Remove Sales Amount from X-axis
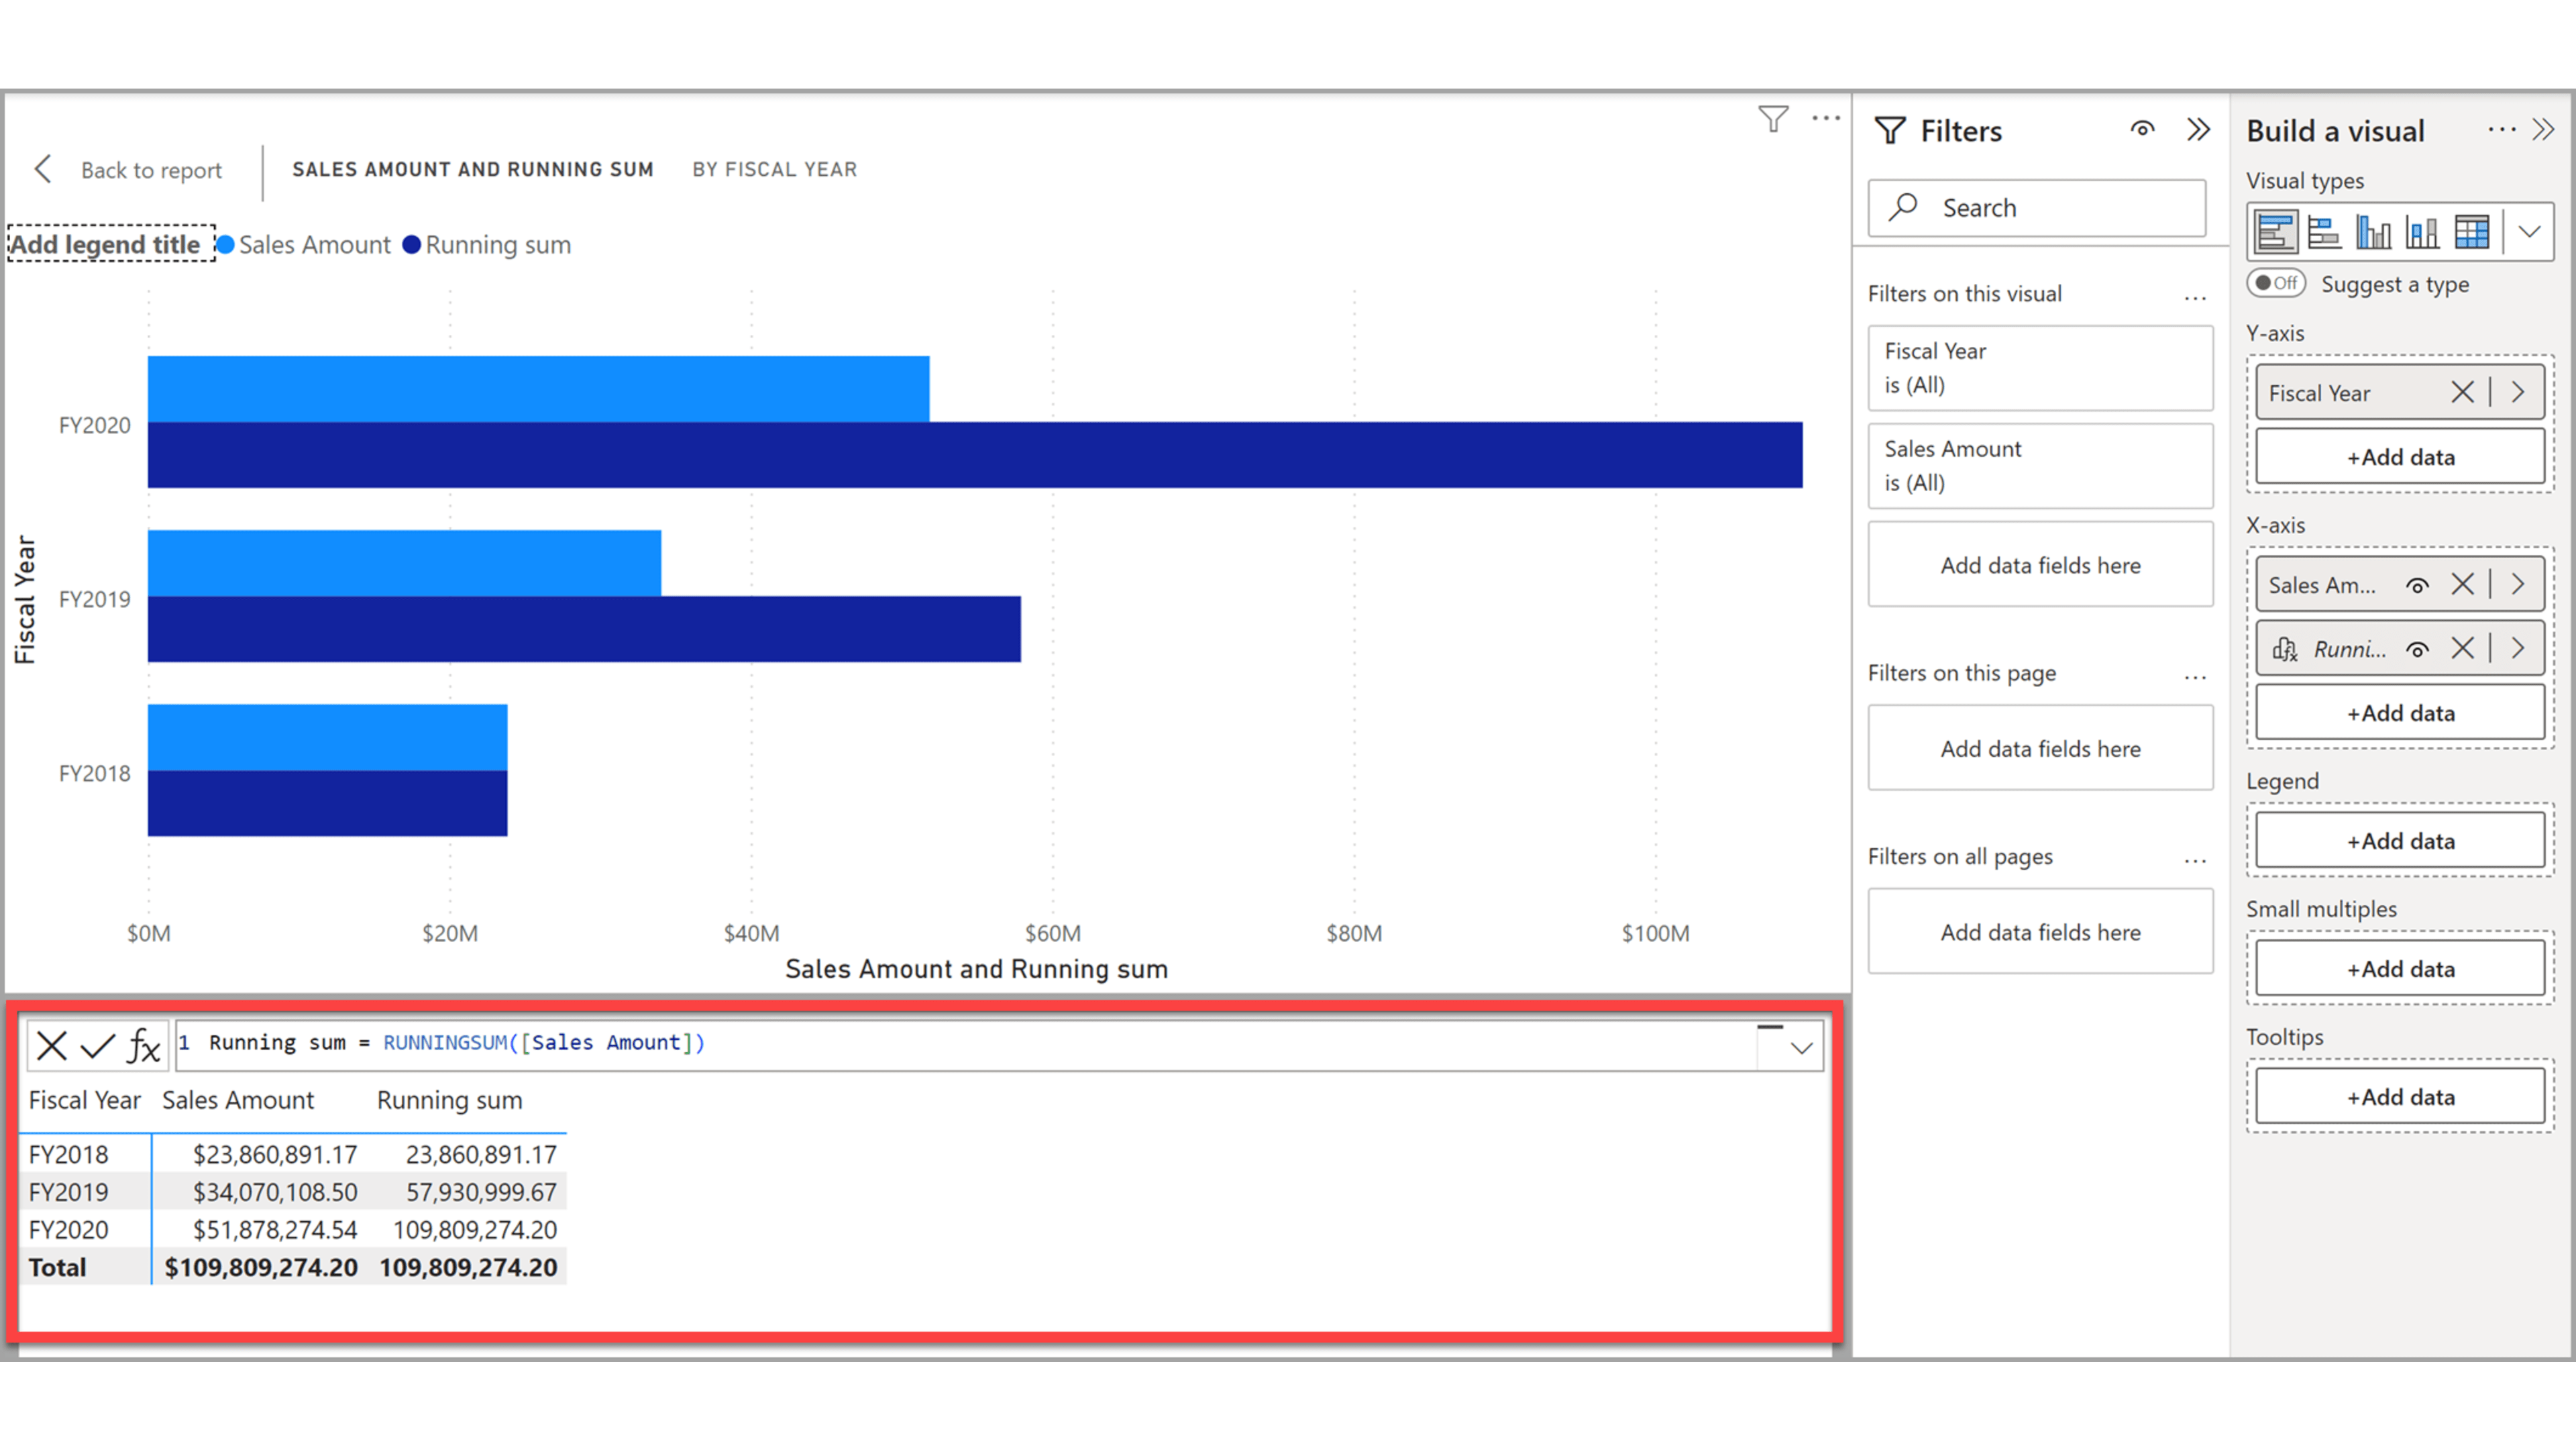The height and width of the screenshot is (1450, 2576). tap(2462, 584)
